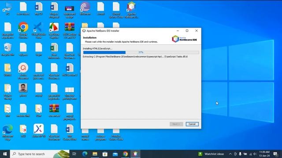Select the model names file
282x158 pixels.
85,135
